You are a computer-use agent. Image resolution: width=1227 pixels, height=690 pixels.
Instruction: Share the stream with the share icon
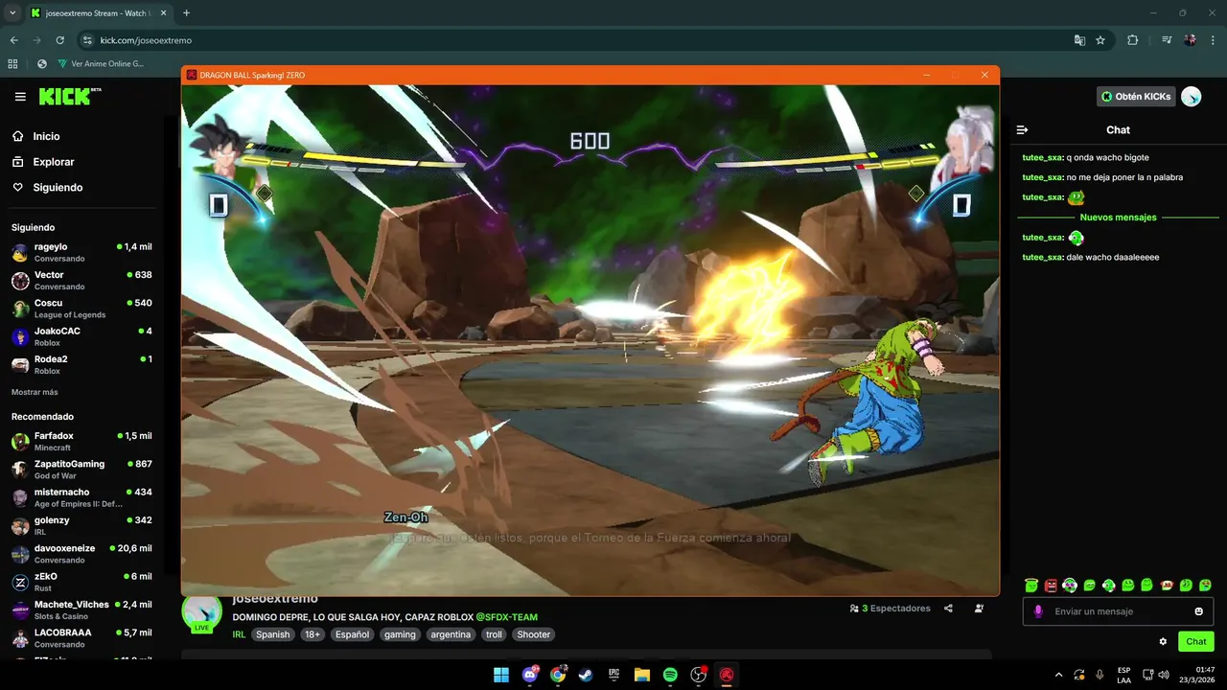[948, 609]
